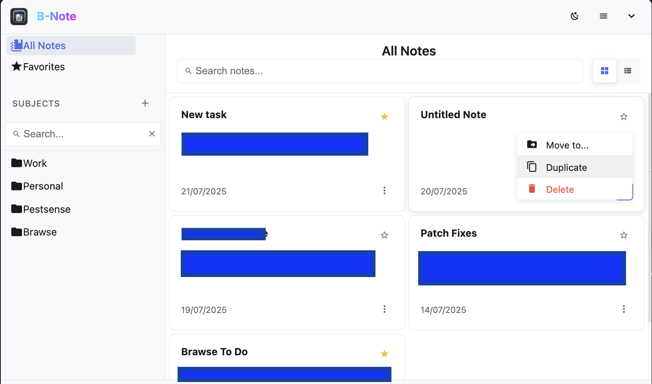The height and width of the screenshot is (384, 652).
Task: Switch to list view layout
Action: coord(628,71)
